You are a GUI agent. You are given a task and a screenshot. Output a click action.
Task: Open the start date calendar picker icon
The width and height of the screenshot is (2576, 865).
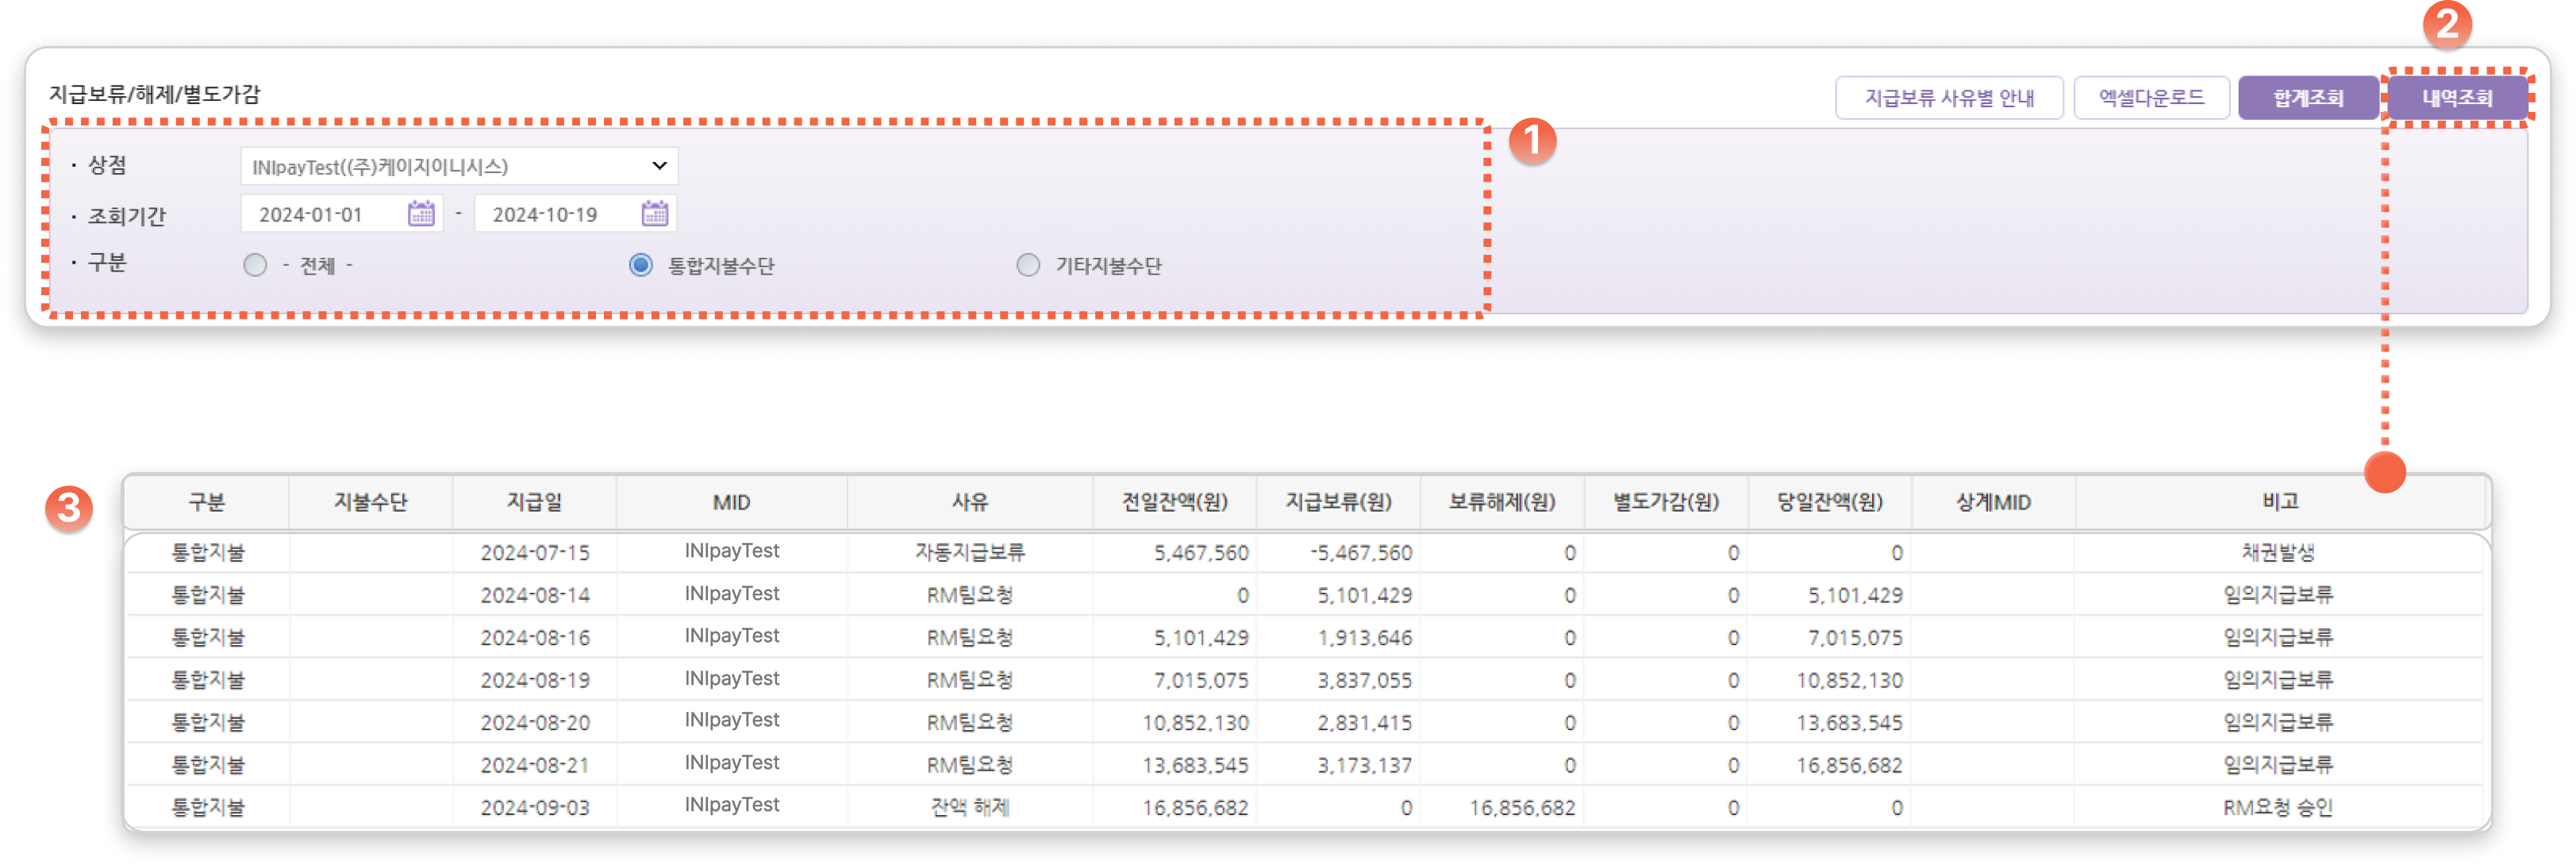pyautogui.click(x=421, y=213)
